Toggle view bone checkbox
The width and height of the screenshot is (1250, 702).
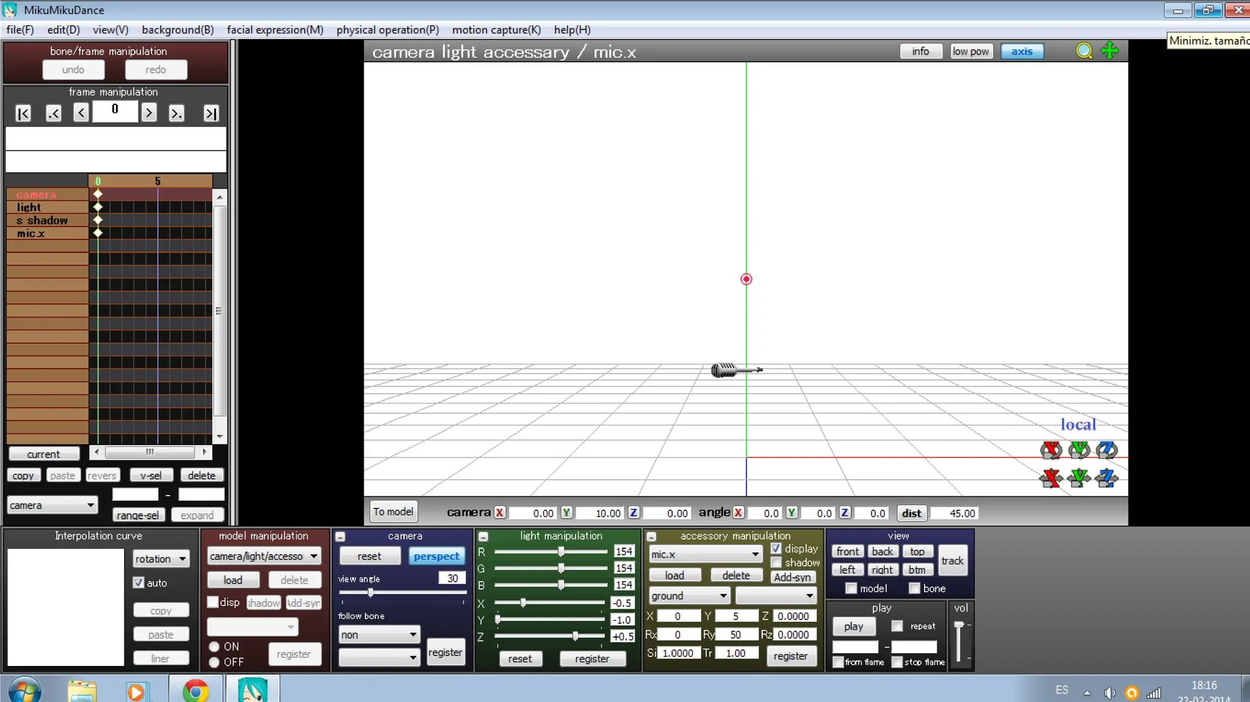pos(914,588)
